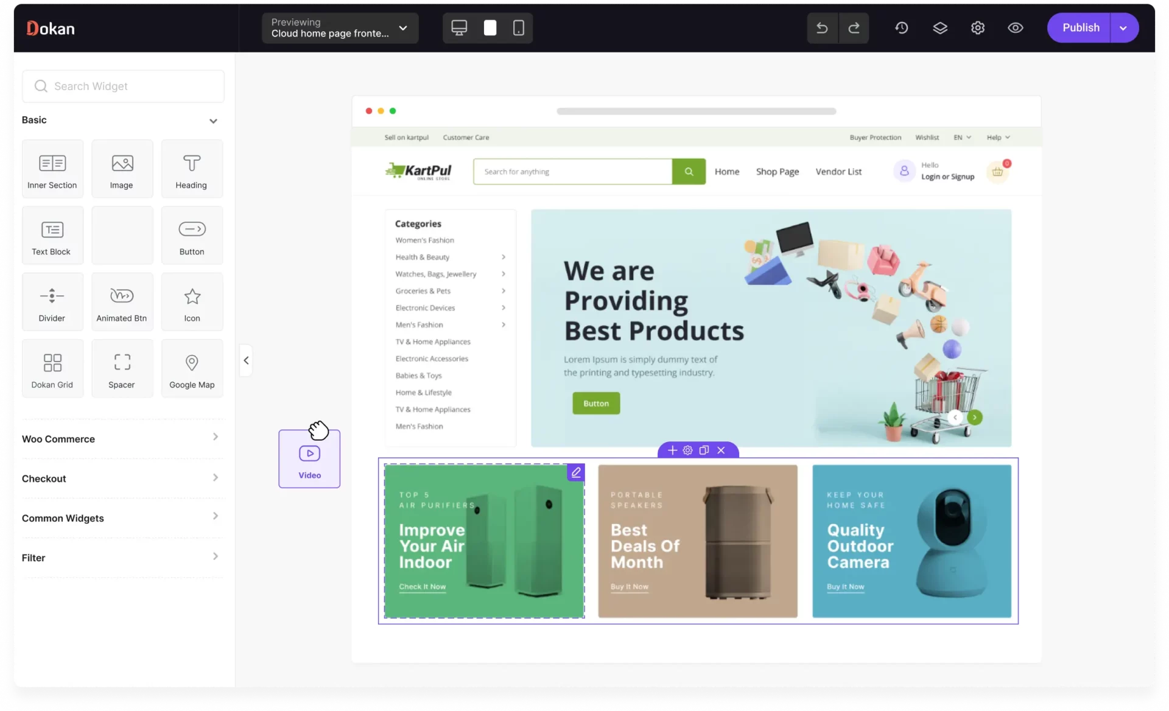Viewport: 1169px width, 711px height.
Task: Click the Publish button
Action: pos(1081,27)
